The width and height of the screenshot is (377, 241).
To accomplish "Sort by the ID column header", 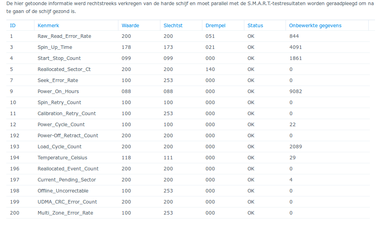I will (13, 26).
